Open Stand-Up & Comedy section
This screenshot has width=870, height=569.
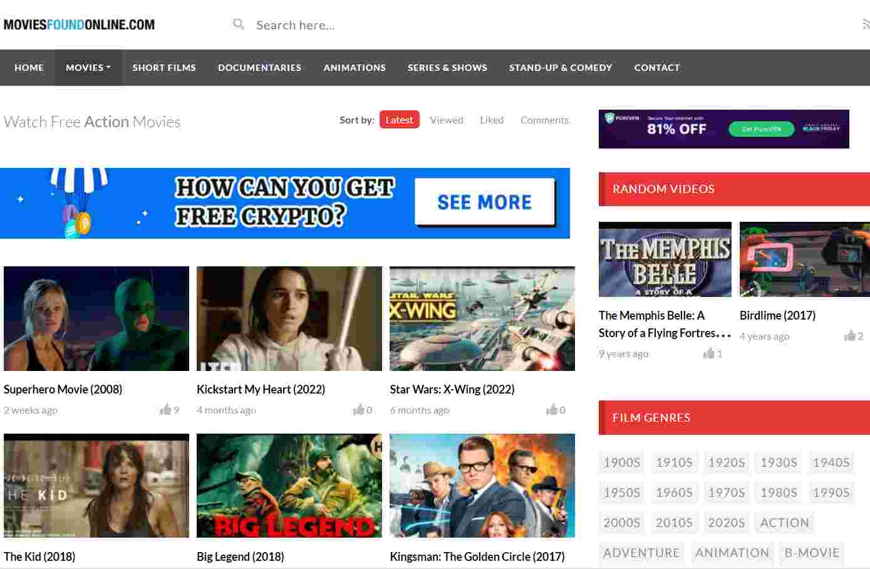pos(561,68)
